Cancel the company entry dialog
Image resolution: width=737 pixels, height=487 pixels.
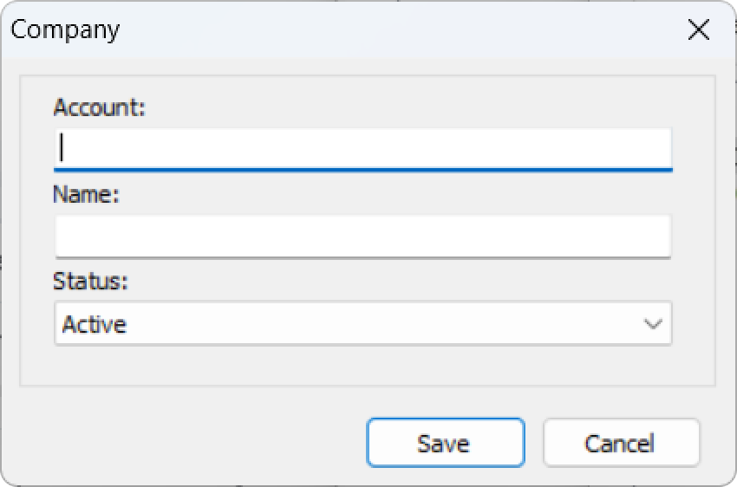pos(620,443)
